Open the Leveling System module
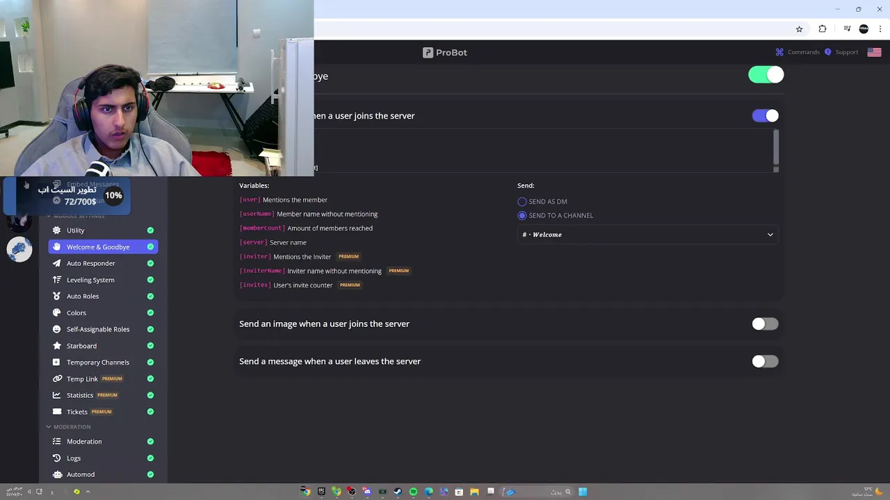This screenshot has width=890, height=500. coord(103,280)
